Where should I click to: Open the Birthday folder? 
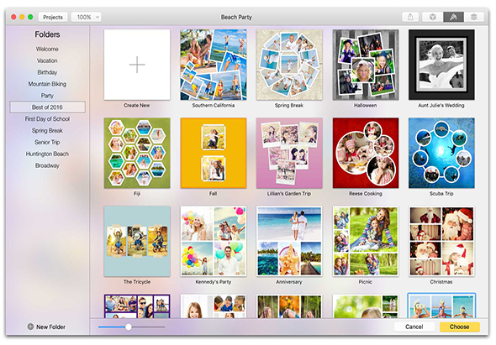click(x=47, y=72)
